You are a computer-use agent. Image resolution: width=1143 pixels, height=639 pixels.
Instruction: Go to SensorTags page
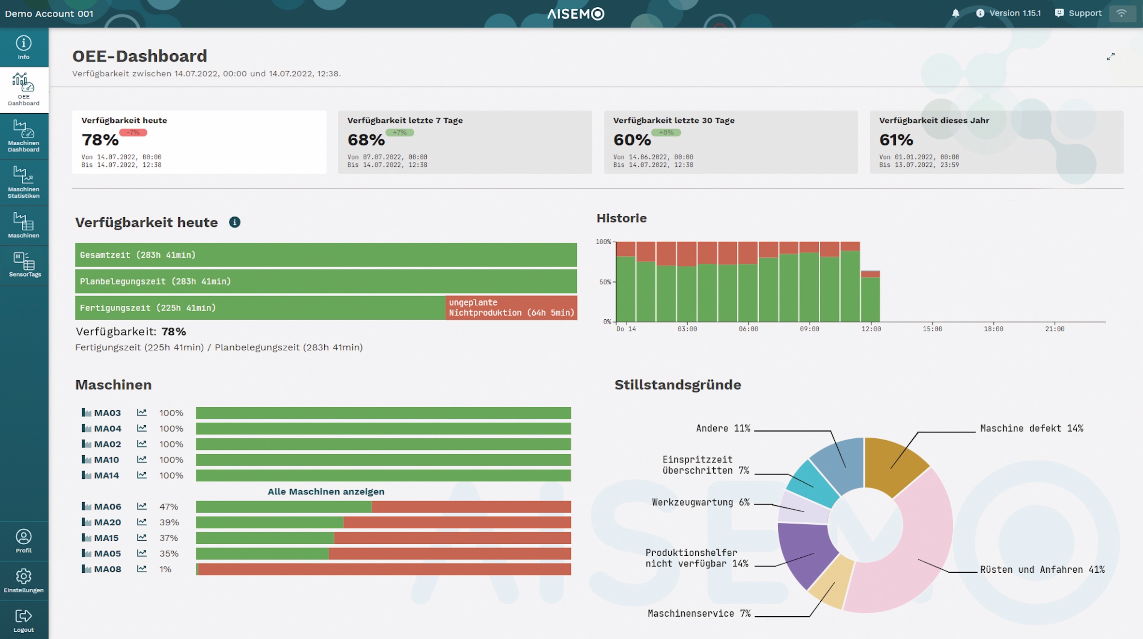click(24, 265)
